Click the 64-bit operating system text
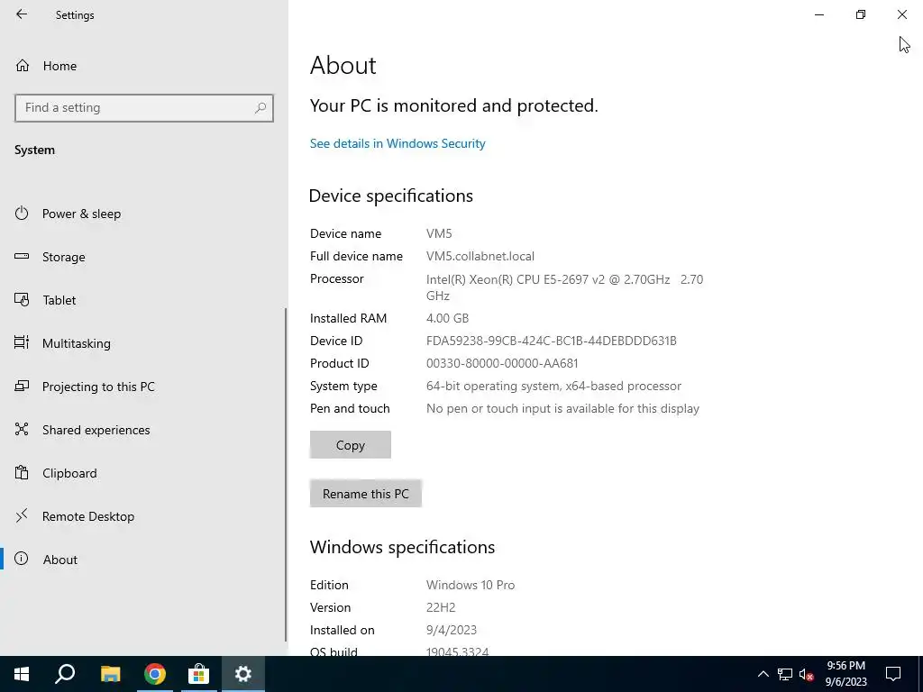Screen dimensions: 923x692 tap(553, 386)
